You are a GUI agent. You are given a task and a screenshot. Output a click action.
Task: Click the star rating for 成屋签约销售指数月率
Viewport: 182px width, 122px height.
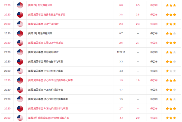(x=171, y=118)
